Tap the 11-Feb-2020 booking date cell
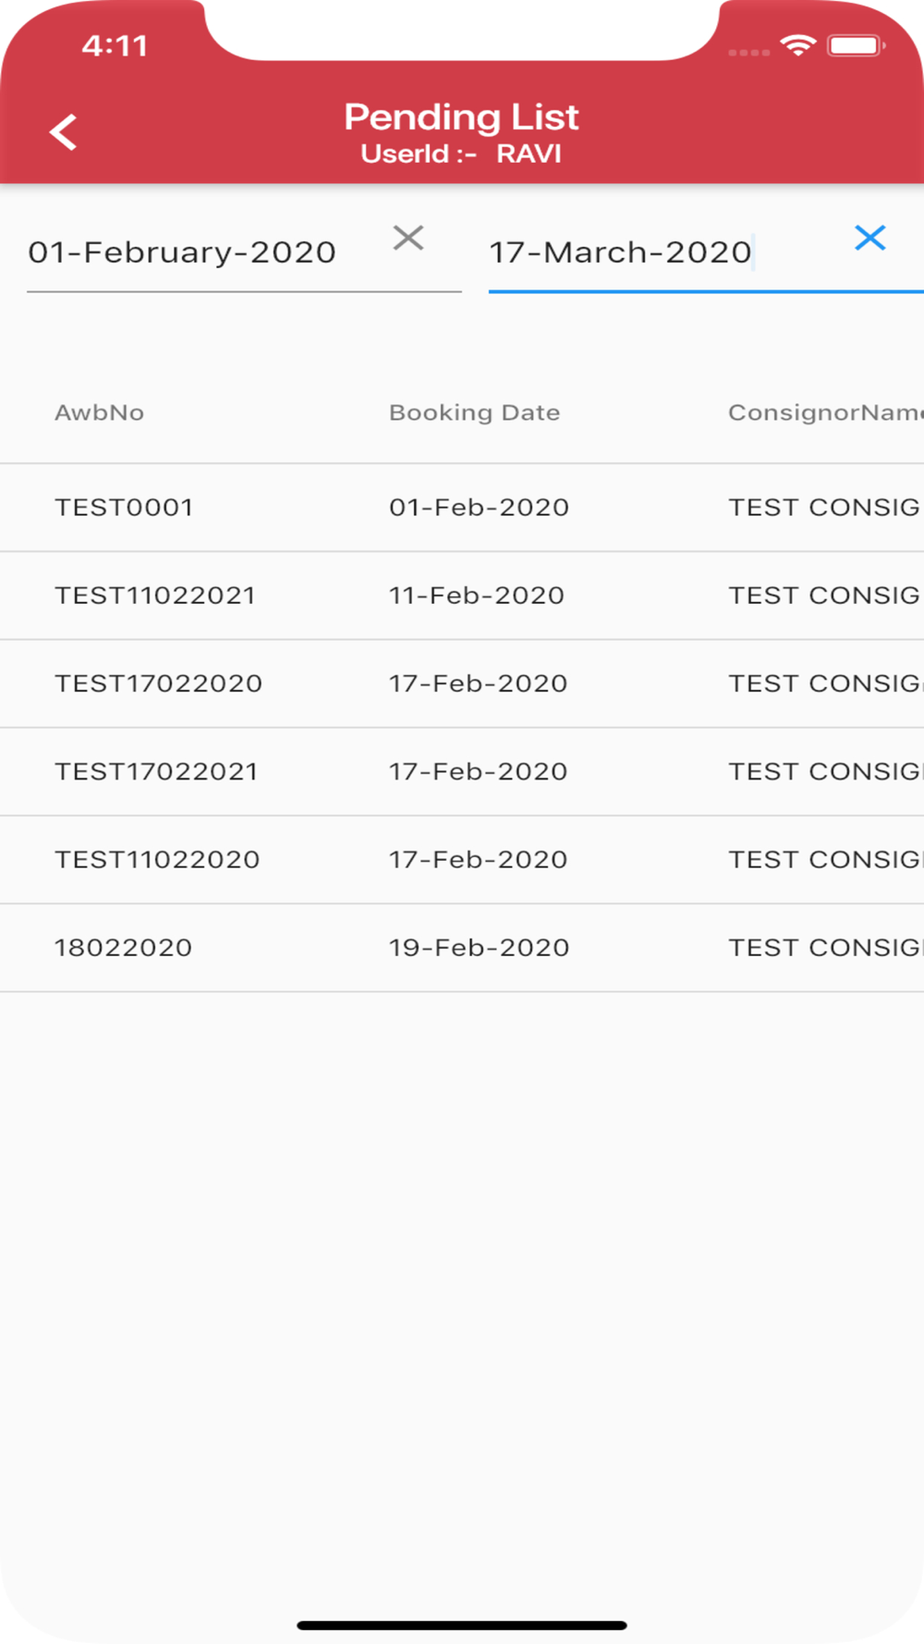 tap(477, 595)
